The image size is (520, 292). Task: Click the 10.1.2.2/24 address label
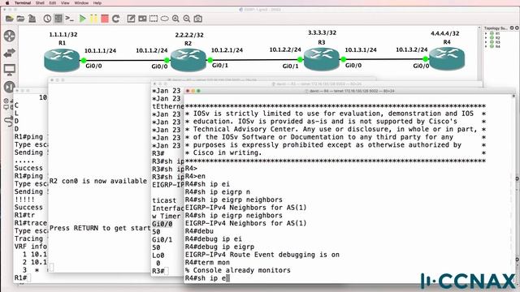(285, 50)
